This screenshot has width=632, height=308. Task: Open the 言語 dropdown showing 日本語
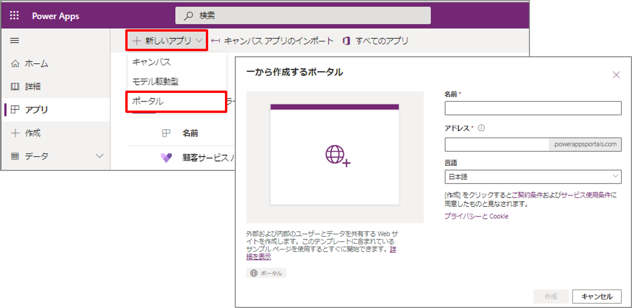[533, 177]
